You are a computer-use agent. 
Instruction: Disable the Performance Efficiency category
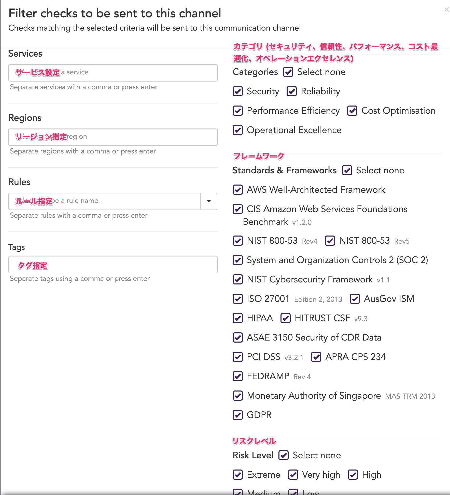click(x=238, y=111)
